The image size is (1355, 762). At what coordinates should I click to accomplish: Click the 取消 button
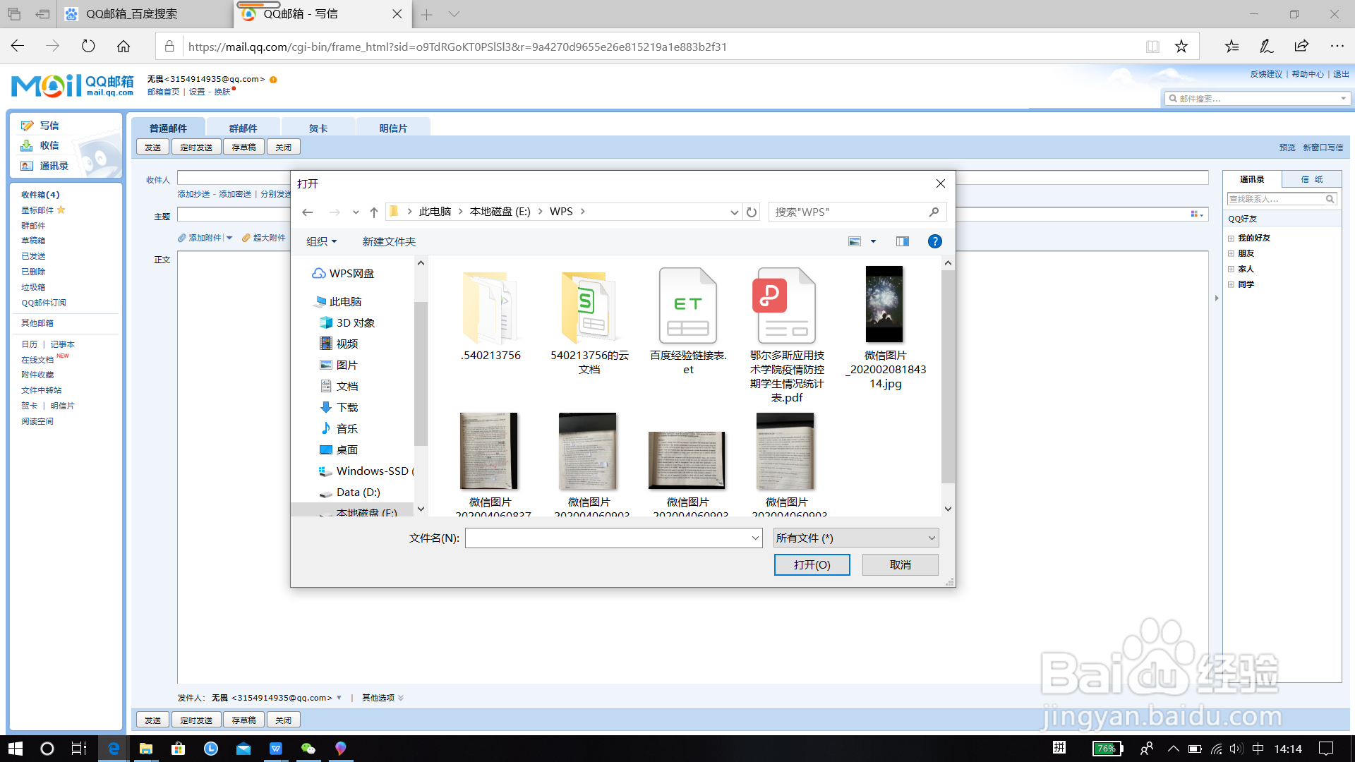(900, 564)
